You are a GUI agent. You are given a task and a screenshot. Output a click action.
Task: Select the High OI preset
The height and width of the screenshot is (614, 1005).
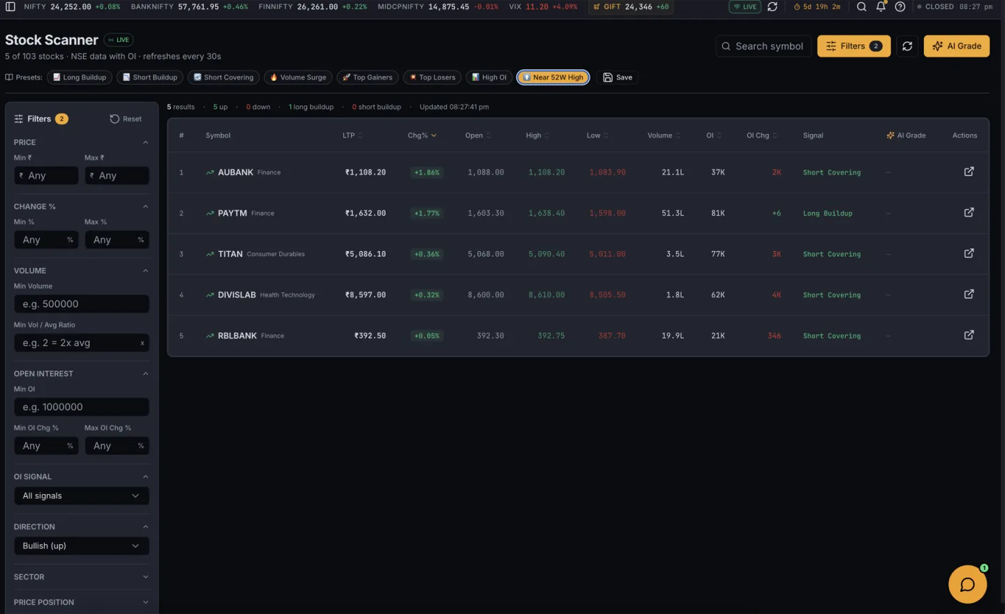489,77
